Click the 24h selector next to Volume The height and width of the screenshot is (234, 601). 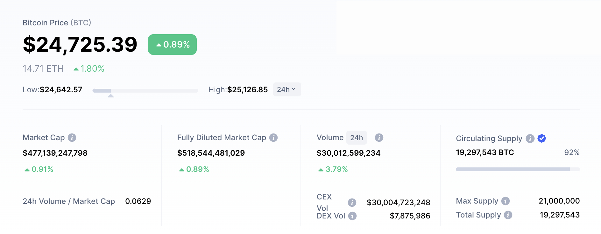(x=357, y=138)
